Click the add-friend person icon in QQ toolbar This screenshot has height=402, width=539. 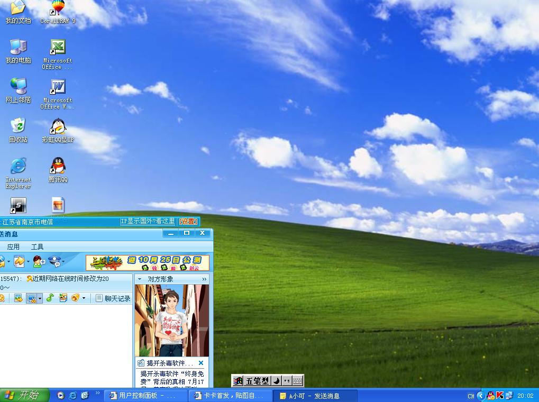pos(39,262)
